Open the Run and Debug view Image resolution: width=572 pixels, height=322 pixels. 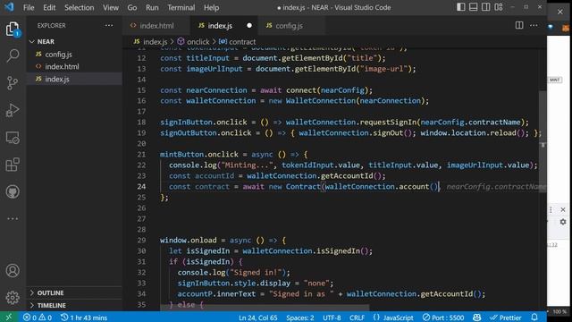pos(13,110)
